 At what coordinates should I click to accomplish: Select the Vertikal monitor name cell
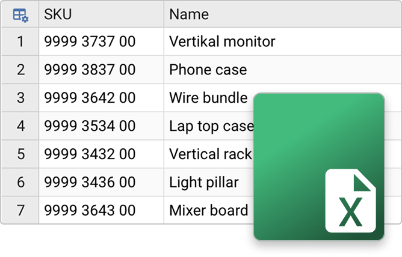tap(283, 41)
